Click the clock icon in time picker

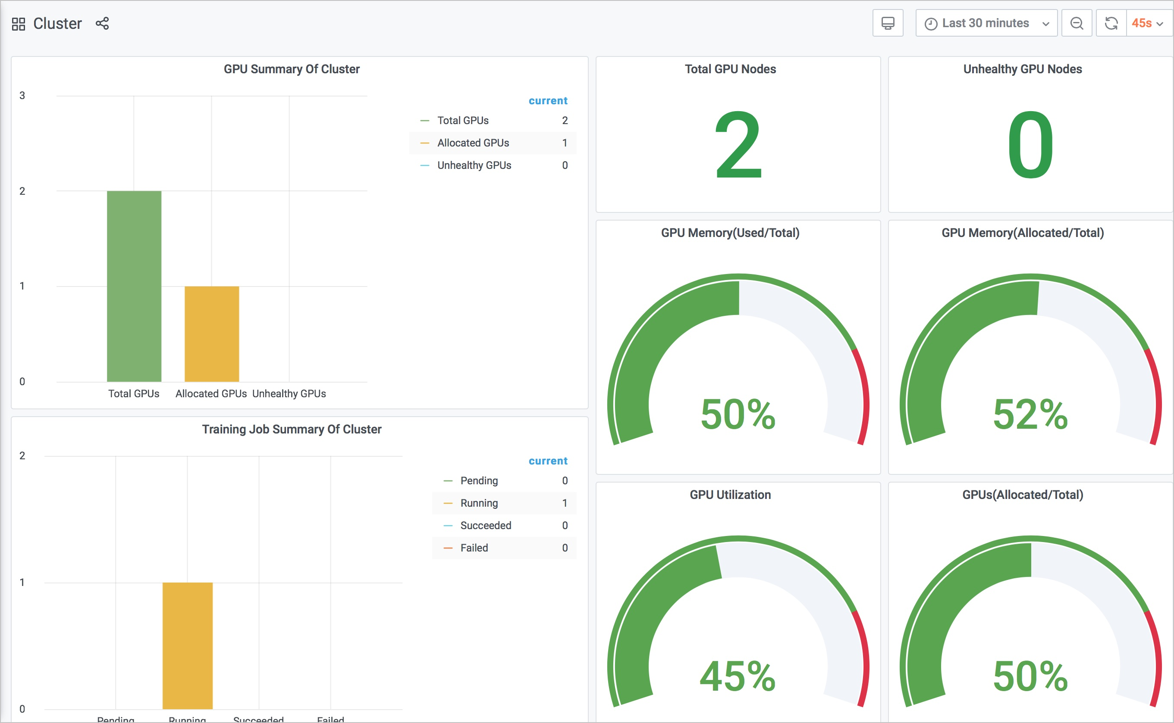(930, 24)
